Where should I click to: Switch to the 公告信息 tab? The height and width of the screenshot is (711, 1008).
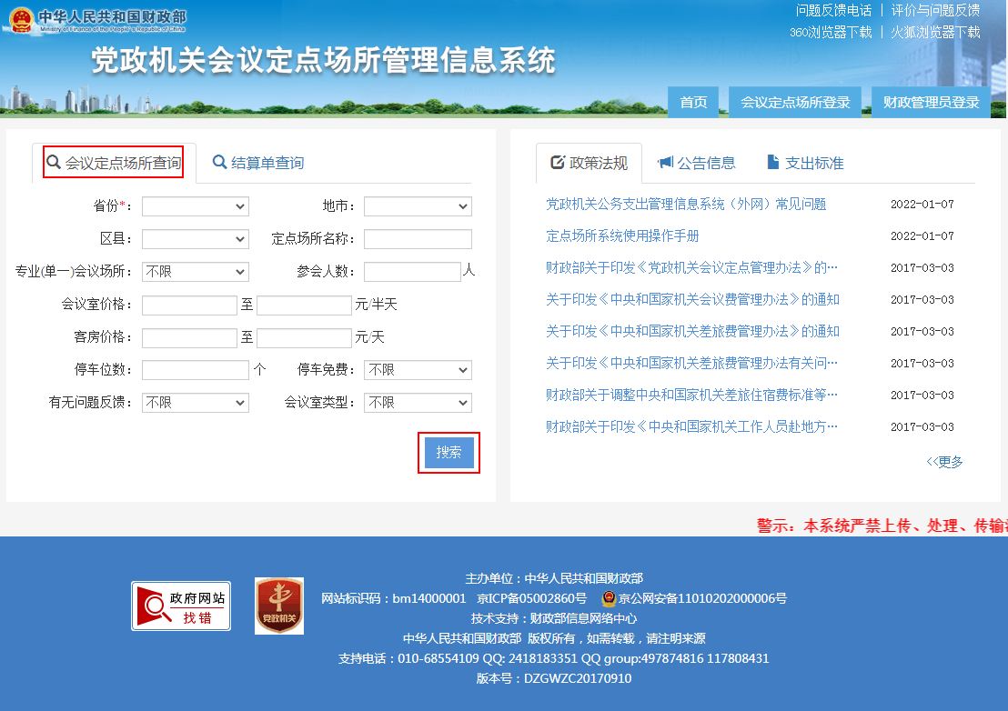pyautogui.click(x=696, y=164)
